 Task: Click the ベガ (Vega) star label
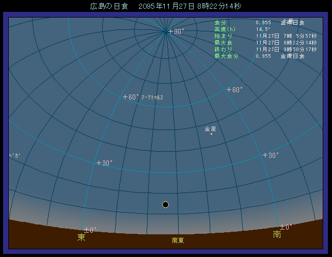click(x=15, y=155)
